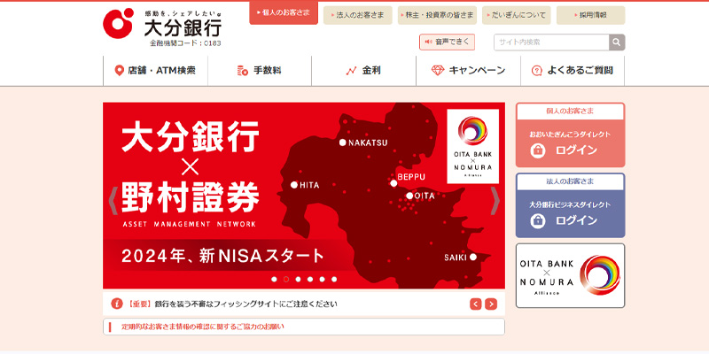The image size is (709, 354).
Task: Click the chart icon beside 金利
Action: pyautogui.click(x=351, y=71)
